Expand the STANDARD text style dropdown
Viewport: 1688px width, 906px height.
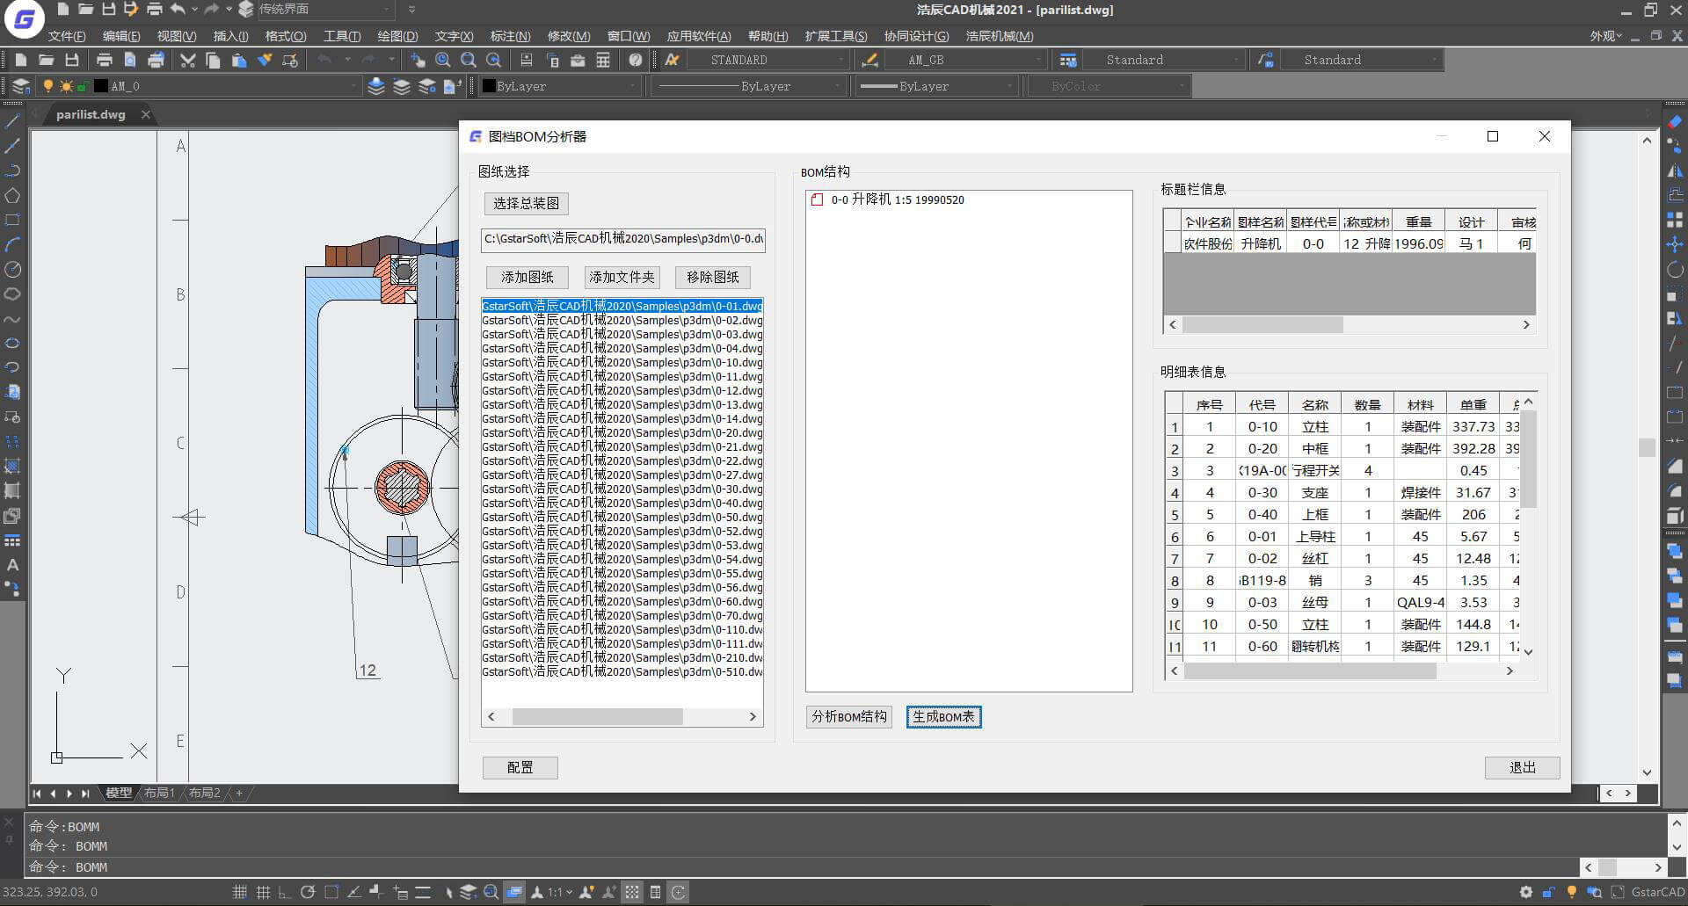[840, 60]
